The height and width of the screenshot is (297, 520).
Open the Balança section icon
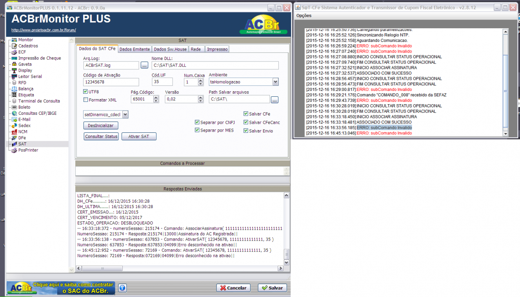[x=15, y=89]
